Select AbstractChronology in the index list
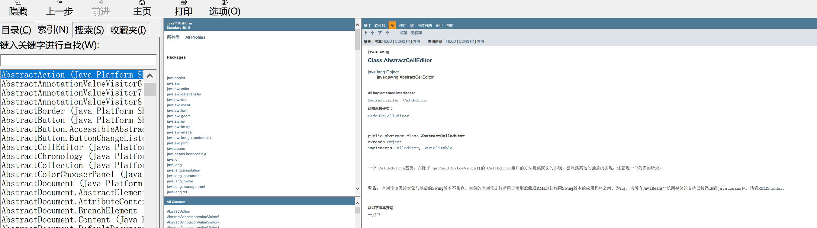The image size is (817, 228). 72,156
